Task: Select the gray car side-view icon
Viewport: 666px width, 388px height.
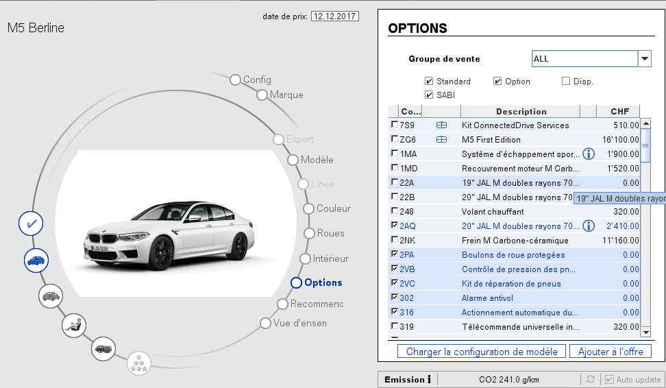Action: point(51,296)
